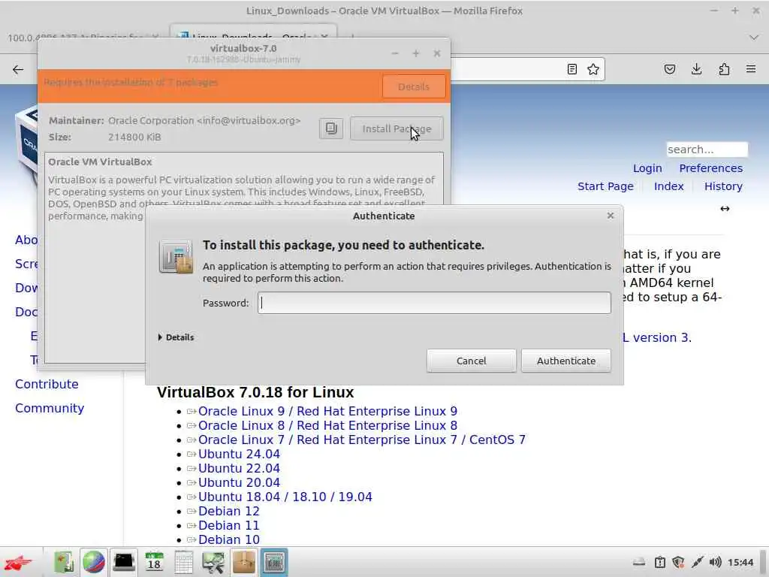Download the Debian 11 package
The image size is (769, 577).
(x=228, y=525)
